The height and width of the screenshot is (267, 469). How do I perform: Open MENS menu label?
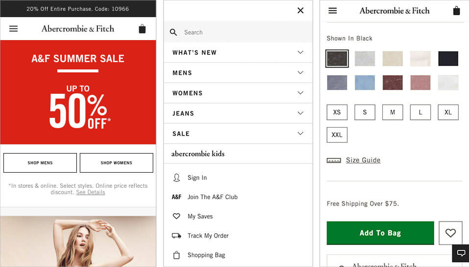click(182, 73)
